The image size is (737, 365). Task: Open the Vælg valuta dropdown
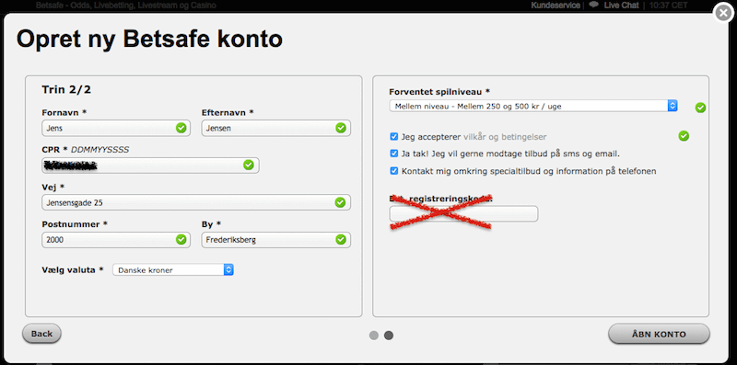tap(173, 269)
